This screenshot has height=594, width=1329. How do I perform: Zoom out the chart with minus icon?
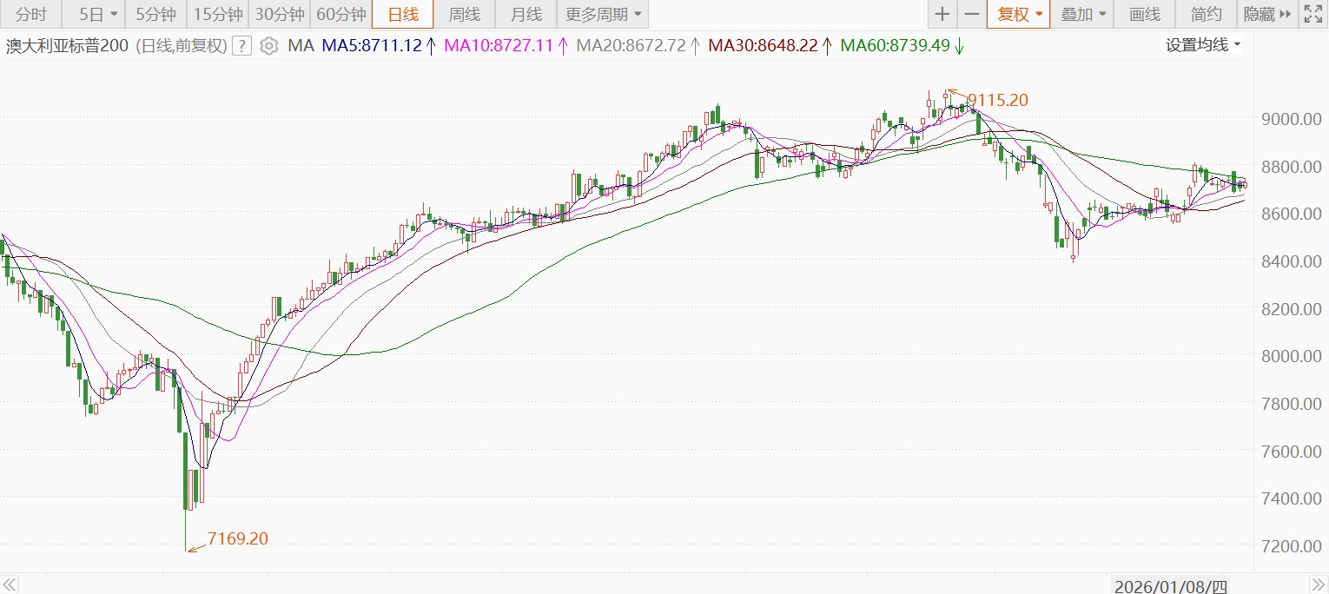click(x=971, y=14)
